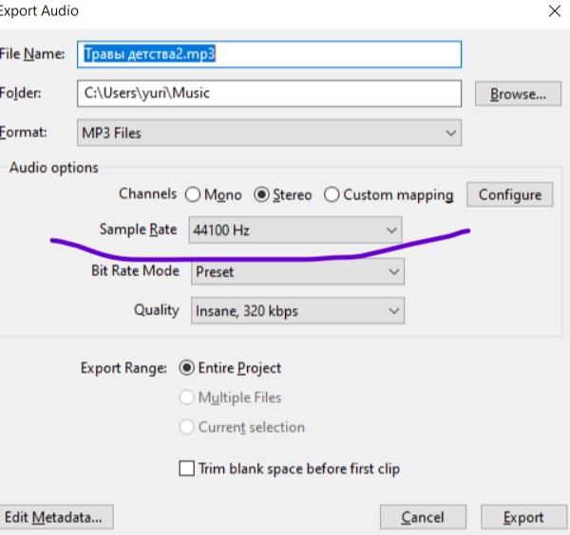Screen dimensions: 570x535
Task: Click the Folder path field
Action: 269,93
